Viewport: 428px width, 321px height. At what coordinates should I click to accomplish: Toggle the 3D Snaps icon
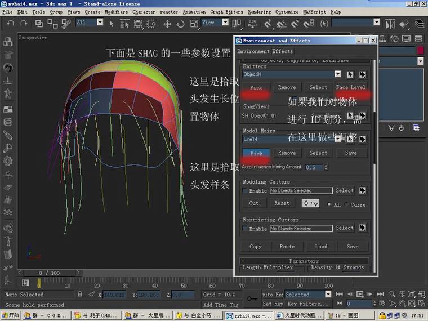[267, 24]
